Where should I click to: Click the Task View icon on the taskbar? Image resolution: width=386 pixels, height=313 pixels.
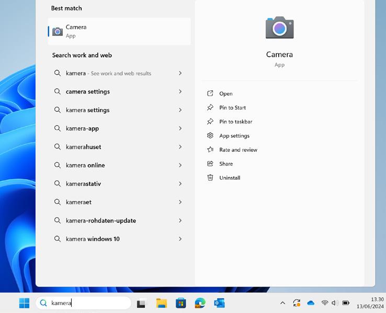(142, 303)
